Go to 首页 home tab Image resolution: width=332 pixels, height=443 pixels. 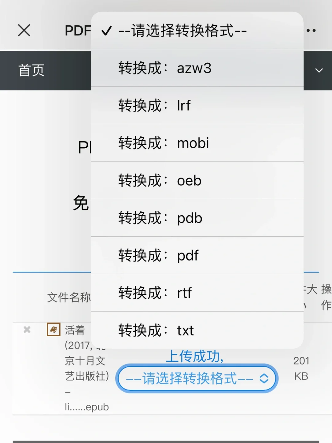click(x=31, y=70)
